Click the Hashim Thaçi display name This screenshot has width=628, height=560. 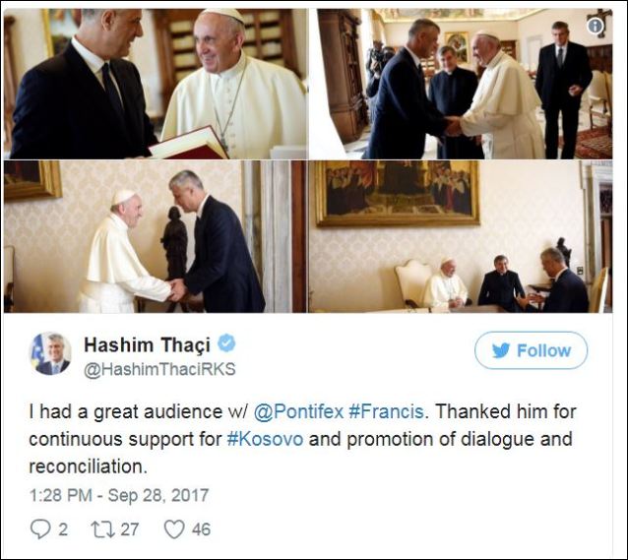[x=147, y=344]
